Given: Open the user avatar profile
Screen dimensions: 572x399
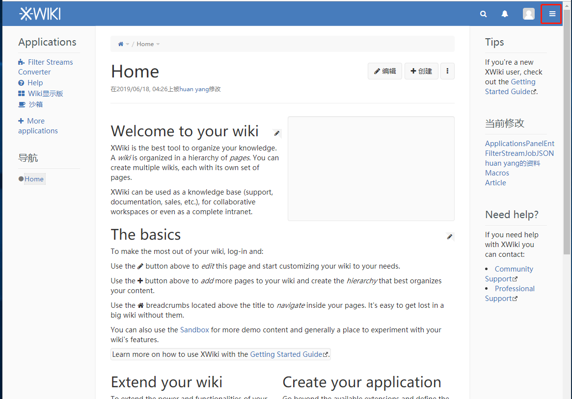Looking at the screenshot, I should [529, 14].
